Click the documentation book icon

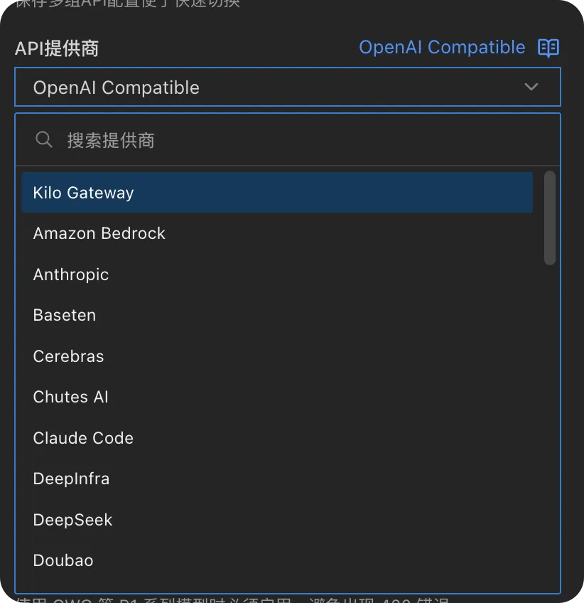pos(548,48)
